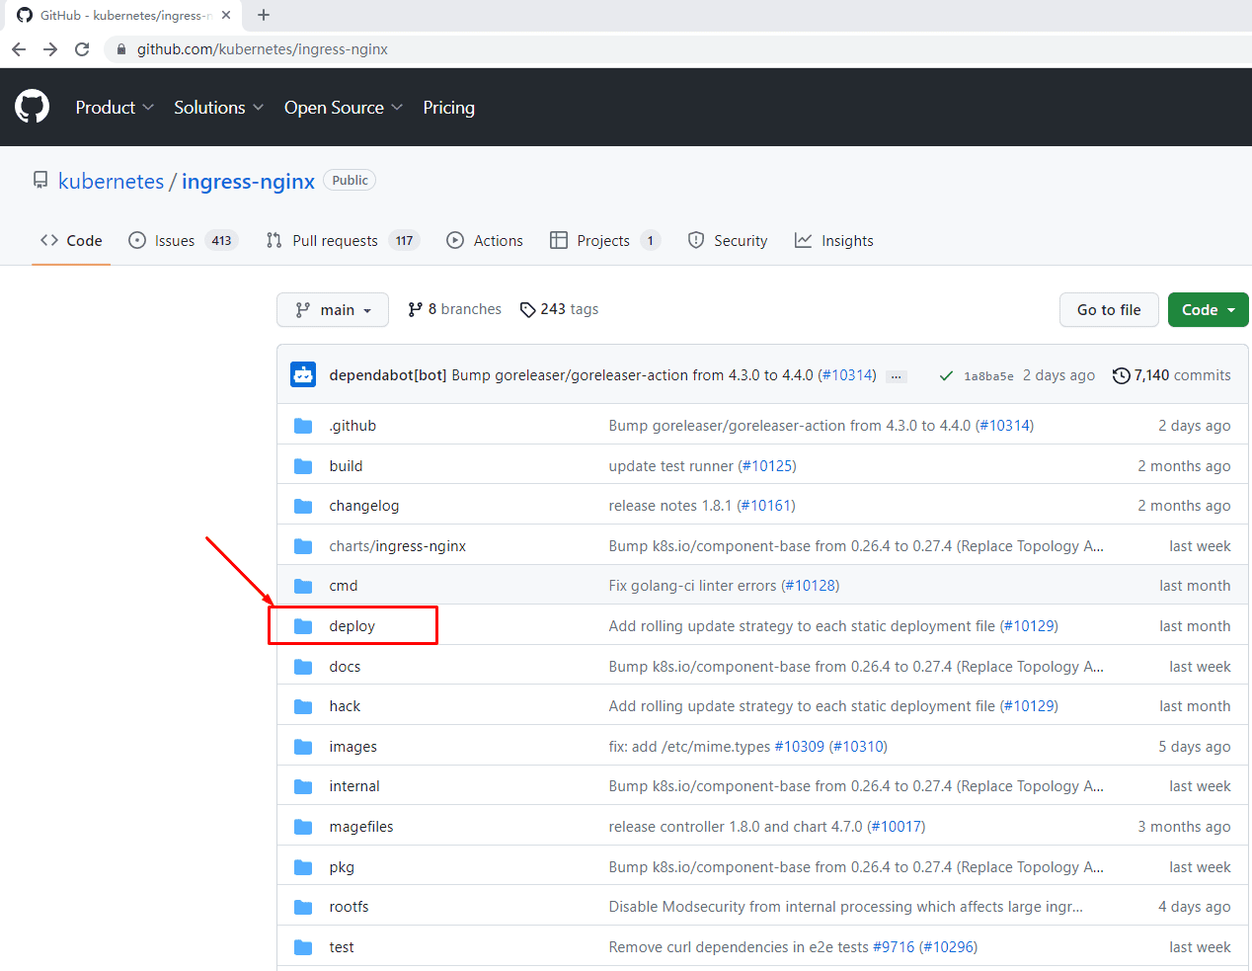
Task: Open the Solutions dropdown menu
Action: click(x=218, y=108)
